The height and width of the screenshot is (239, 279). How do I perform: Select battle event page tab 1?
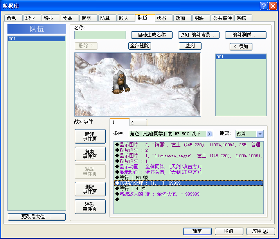[x=120, y=122]
